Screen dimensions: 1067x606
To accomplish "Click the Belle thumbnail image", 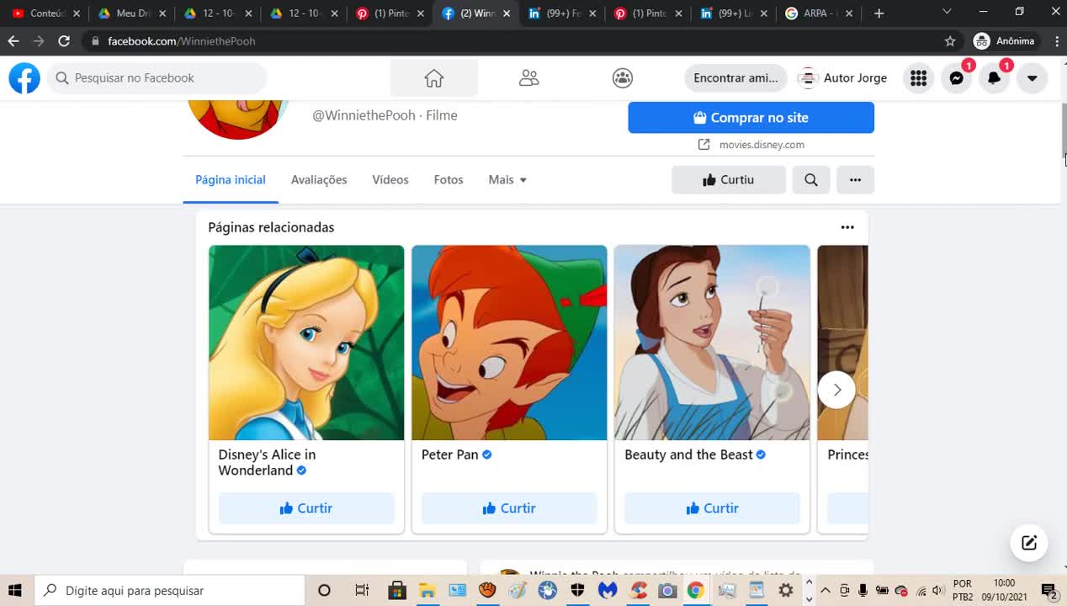I will click(712, 343).
